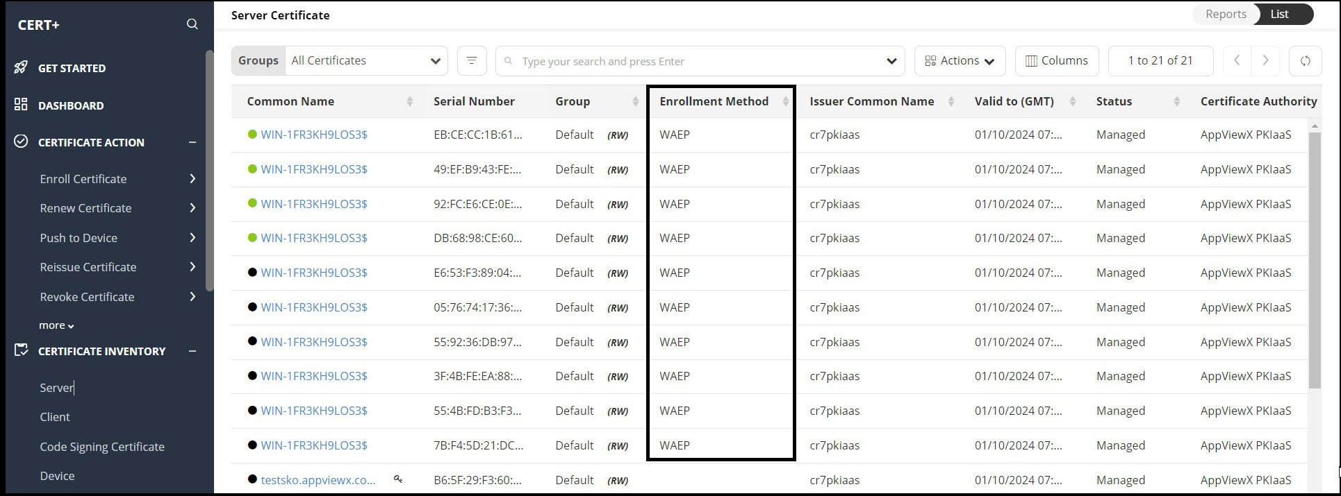Click the Serial Number column header
The width and height of the screenshot is (1341, 496).
(x=474, y=101)
